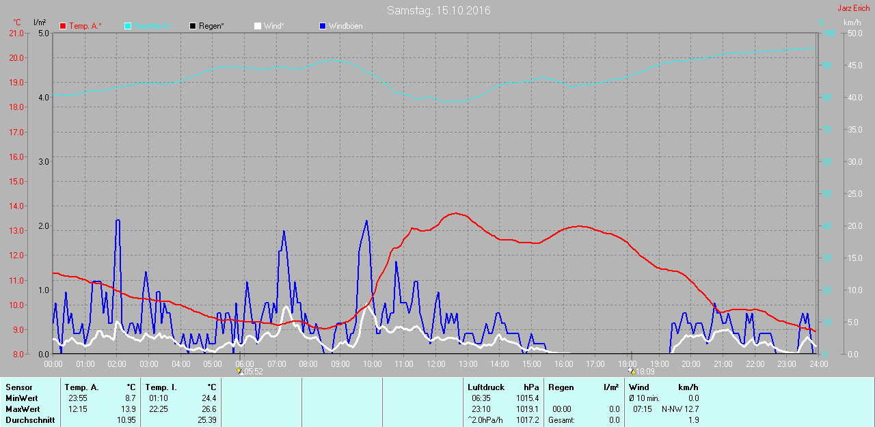
Task: Click the Luftdruck header in stats table
Action: [485, 387]
